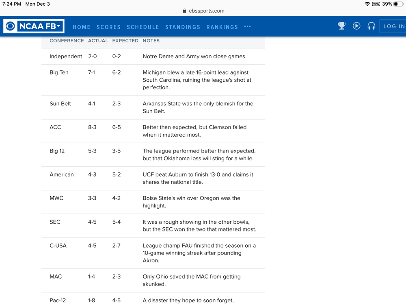The width and height of the screenshot is (406, 305).
Task: Open the Schedule tab
Action: tap(143, 27)
